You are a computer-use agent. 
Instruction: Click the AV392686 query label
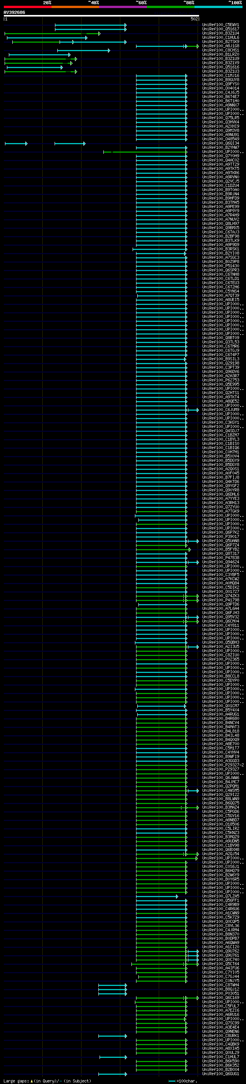(x=14, y=13)
